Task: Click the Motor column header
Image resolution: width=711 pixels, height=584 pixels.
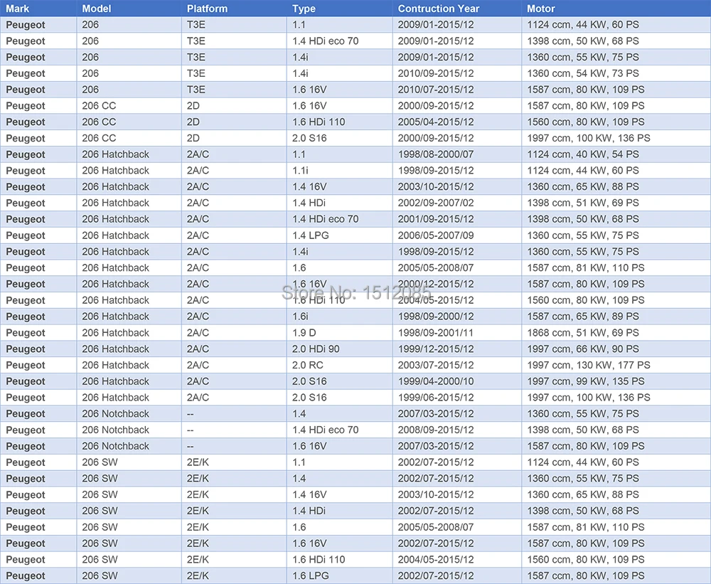Action: pos(541,9)
